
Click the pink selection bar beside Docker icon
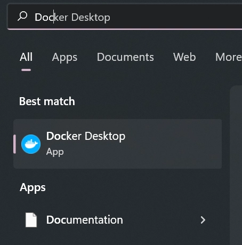14,144
